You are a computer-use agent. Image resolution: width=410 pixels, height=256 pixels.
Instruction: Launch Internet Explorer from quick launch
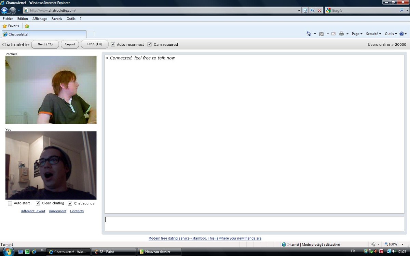click(34, 252)
